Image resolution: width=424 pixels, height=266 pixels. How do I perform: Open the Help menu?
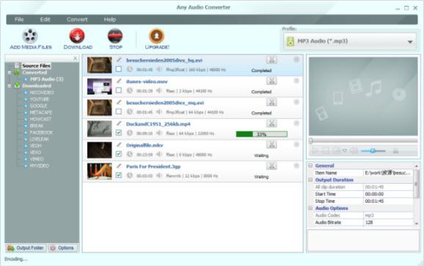click(110, 20)
